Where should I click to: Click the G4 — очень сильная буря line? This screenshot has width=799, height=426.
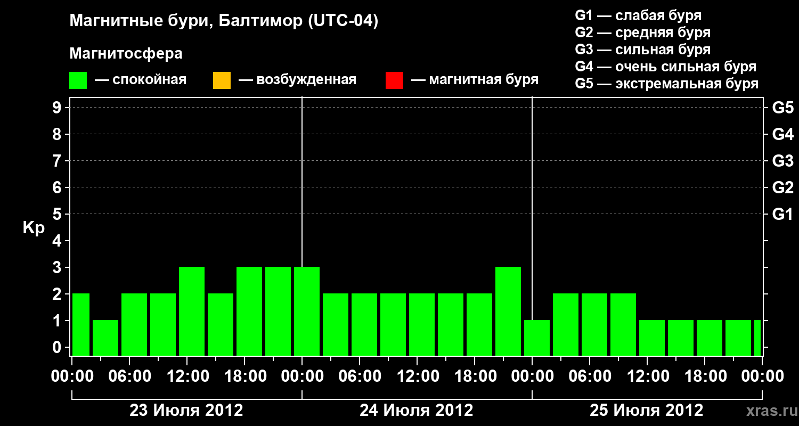click(666, 67)
